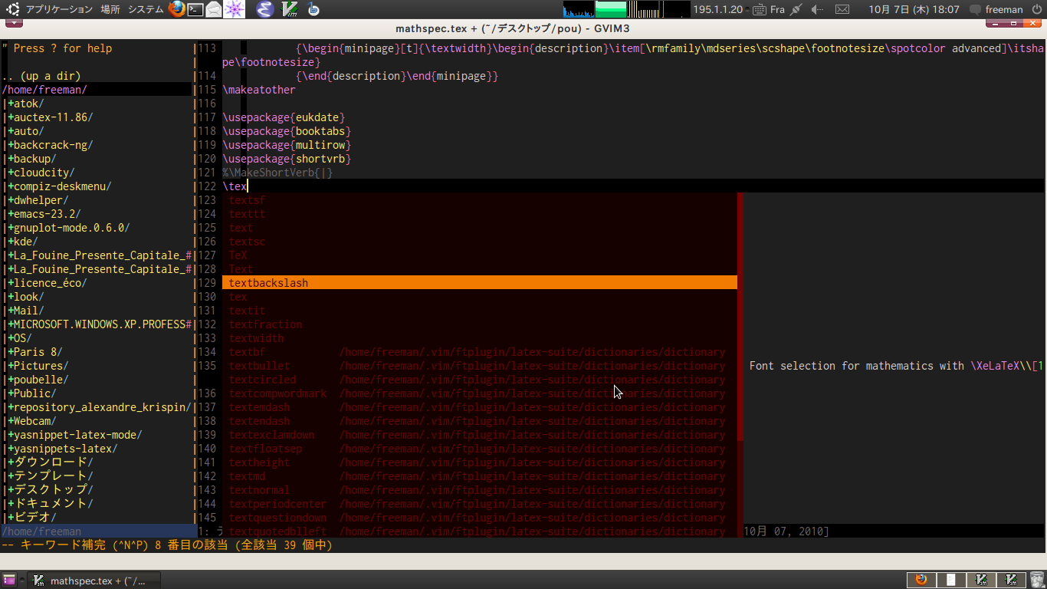1047x589 pixels.
Task: Click the freeman user menu
Action: click(1004, 9)
